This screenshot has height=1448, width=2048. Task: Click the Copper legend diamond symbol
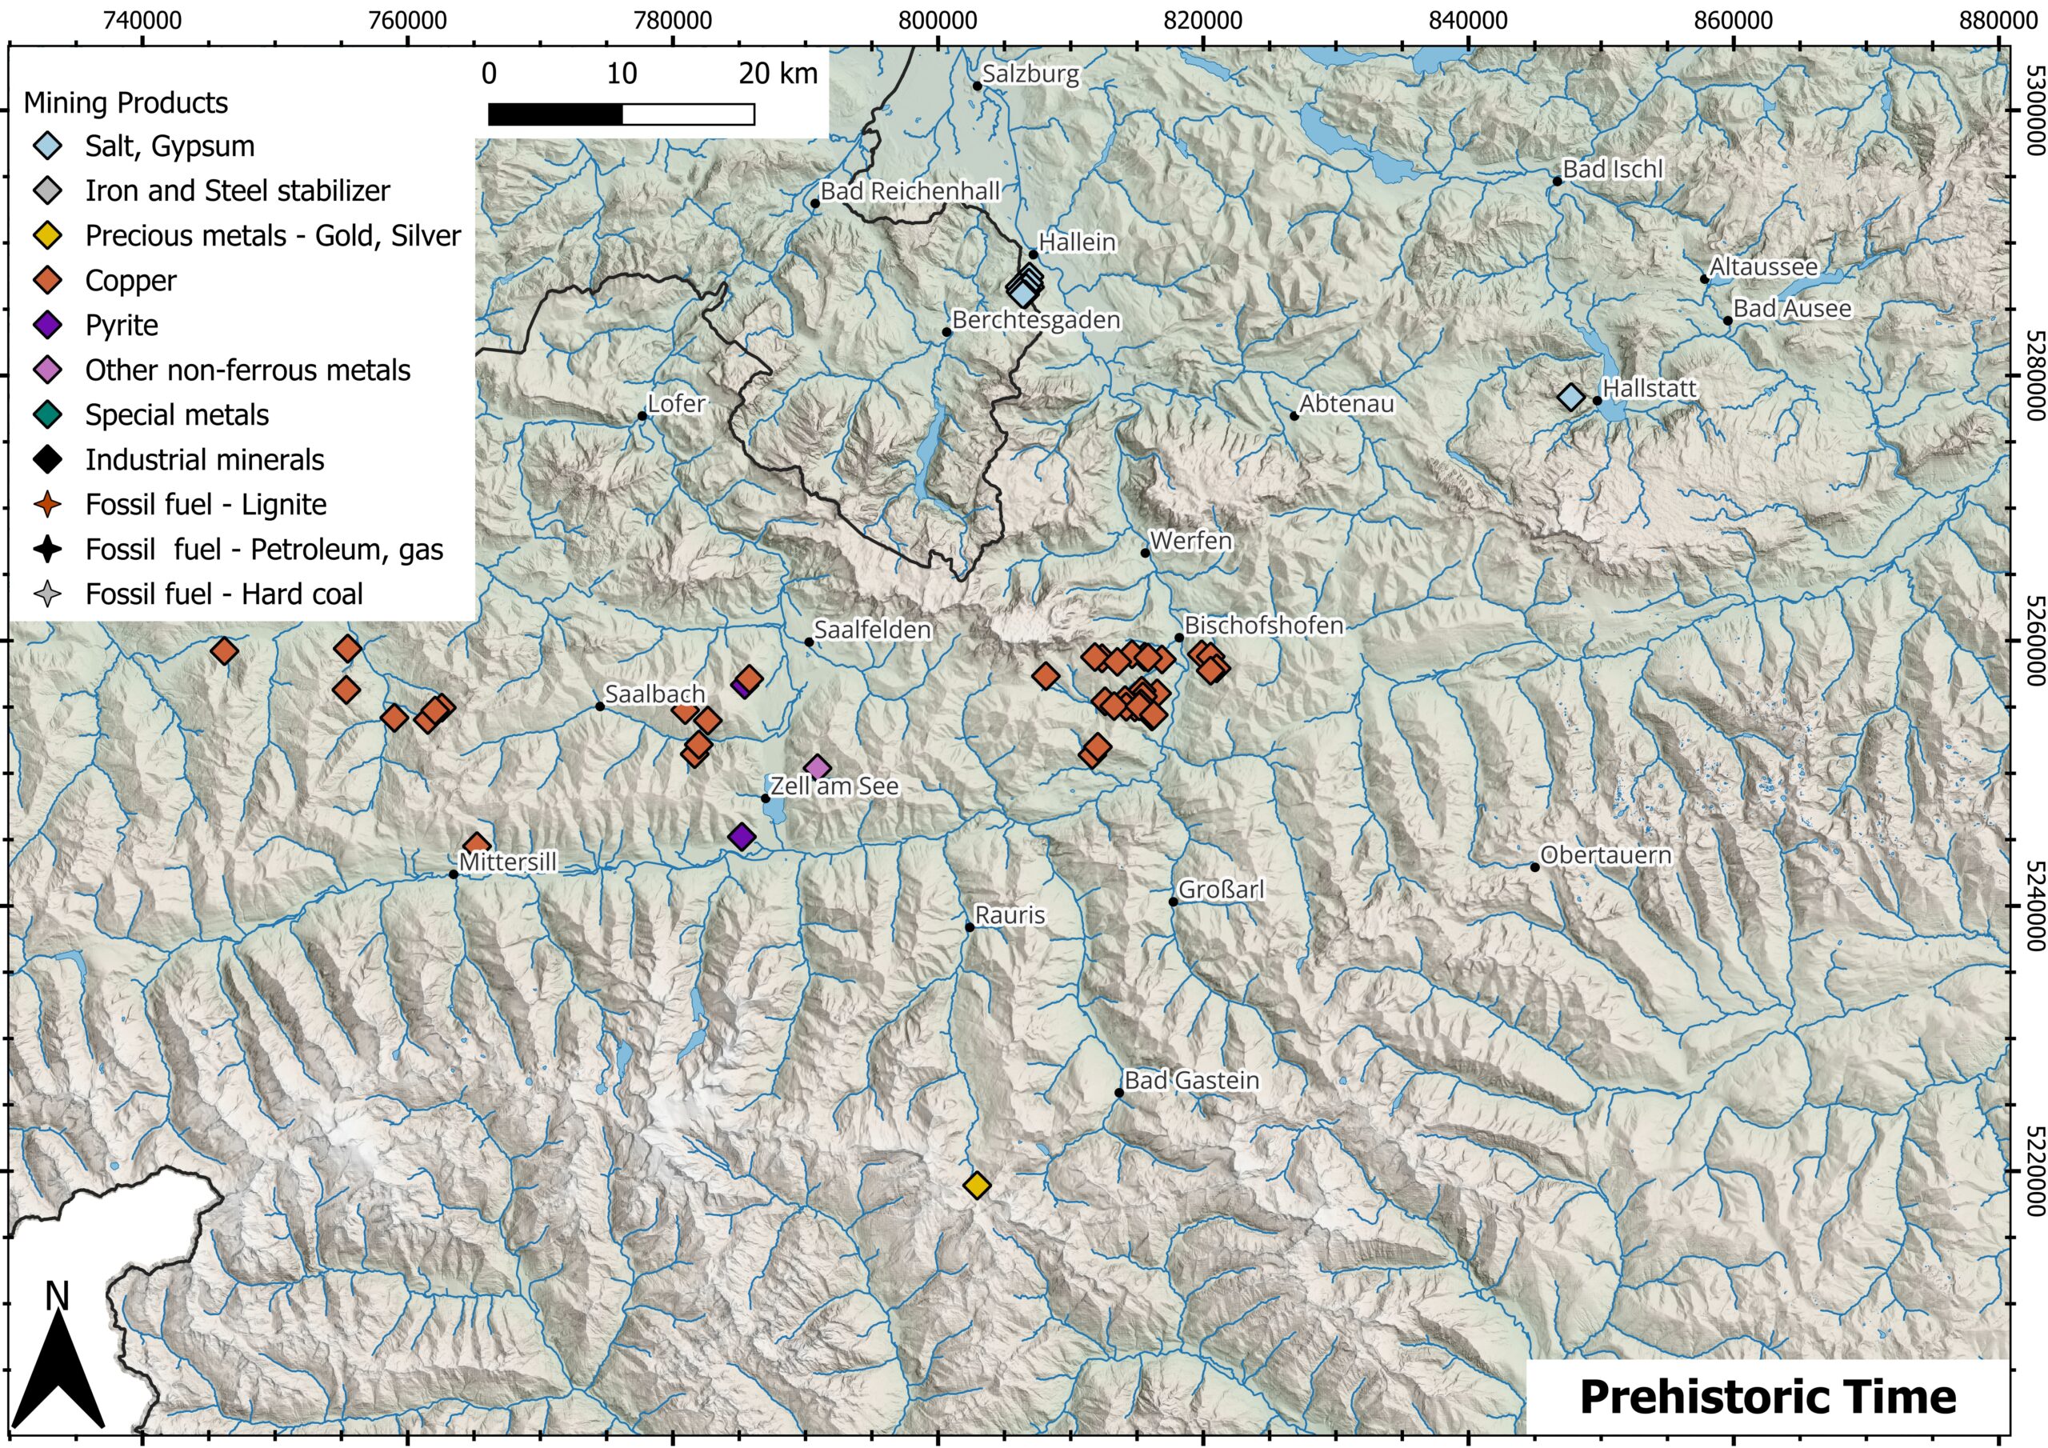point(47,280)
